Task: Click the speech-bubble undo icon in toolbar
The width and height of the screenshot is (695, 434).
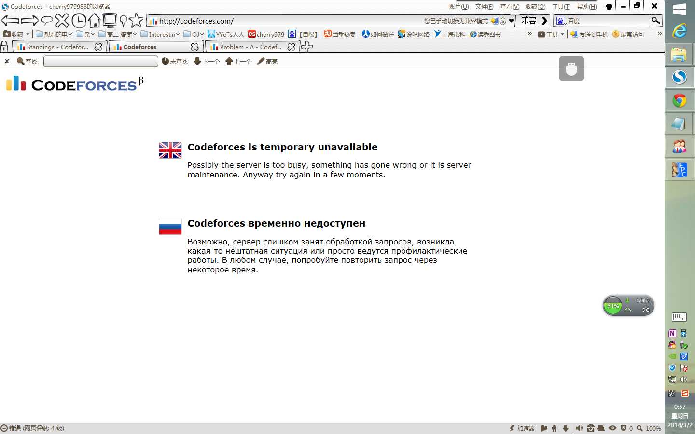Action: coord(47,21)
